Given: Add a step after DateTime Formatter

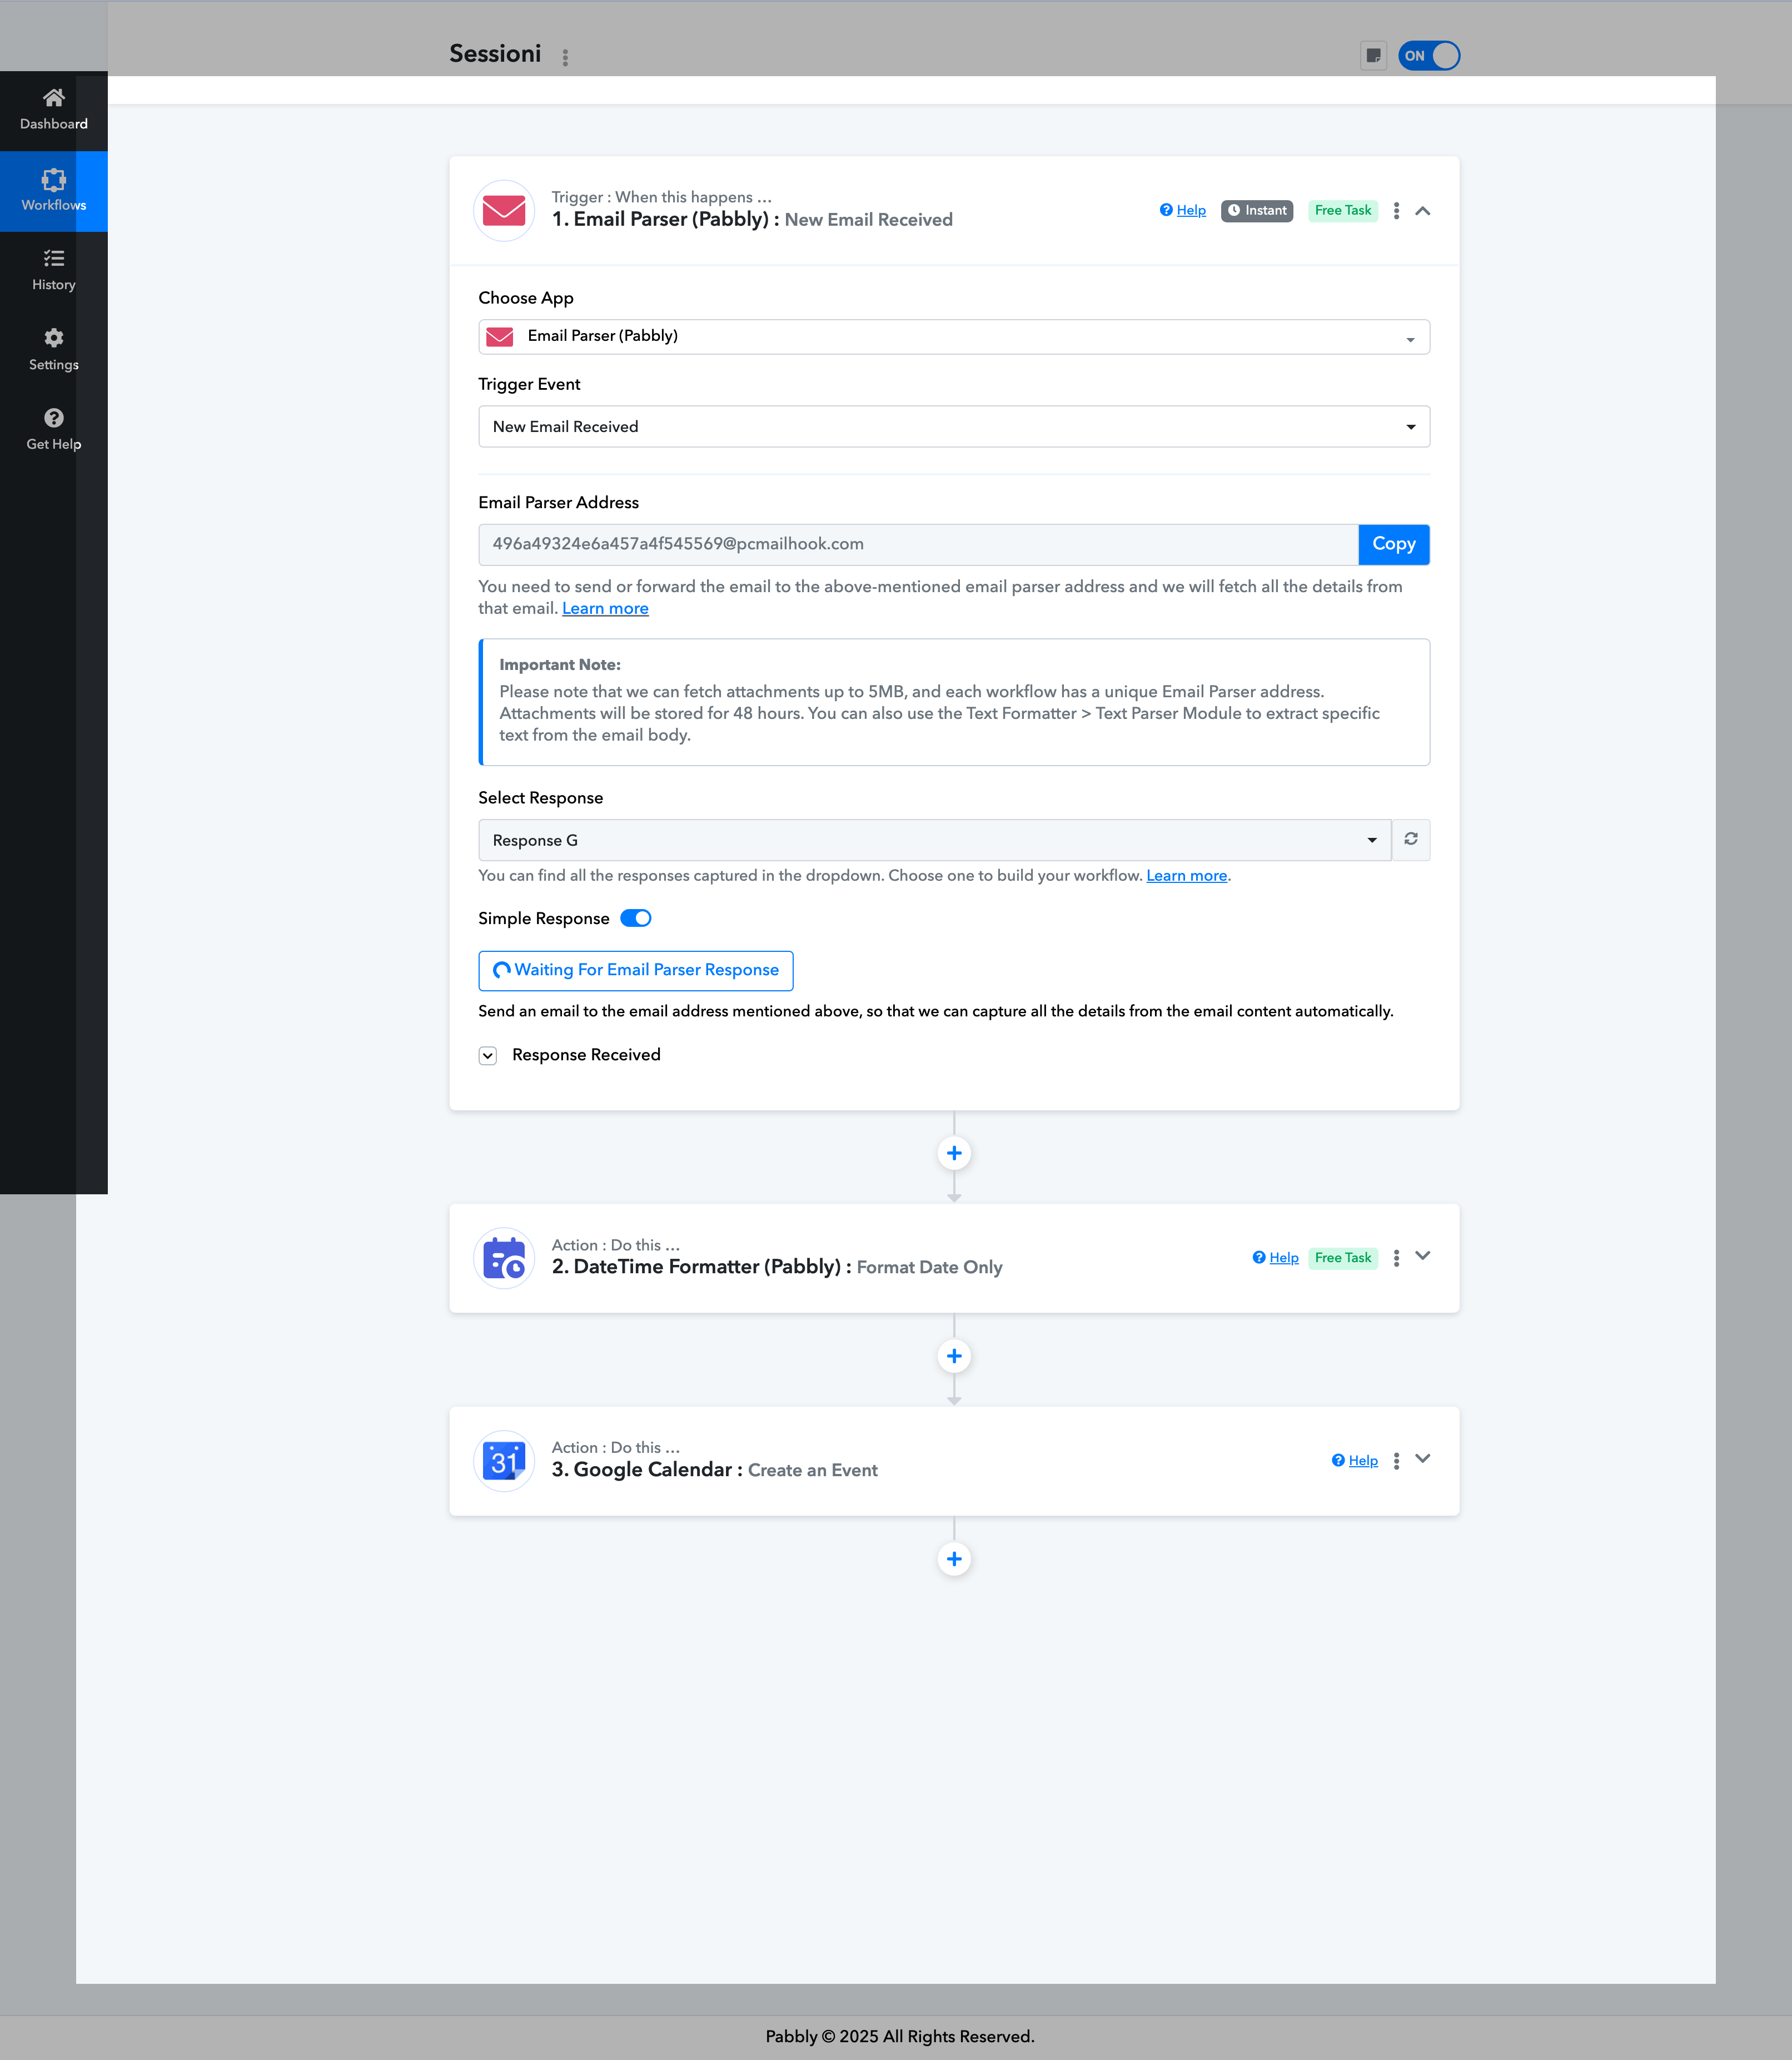Looking at the screenshot, I should [x=954, y=1356].
